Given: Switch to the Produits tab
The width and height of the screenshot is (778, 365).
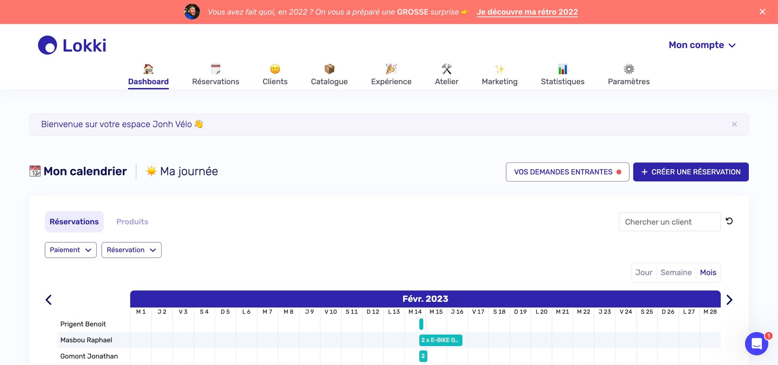Looking at the screenshot, I should tap(132, 222).
